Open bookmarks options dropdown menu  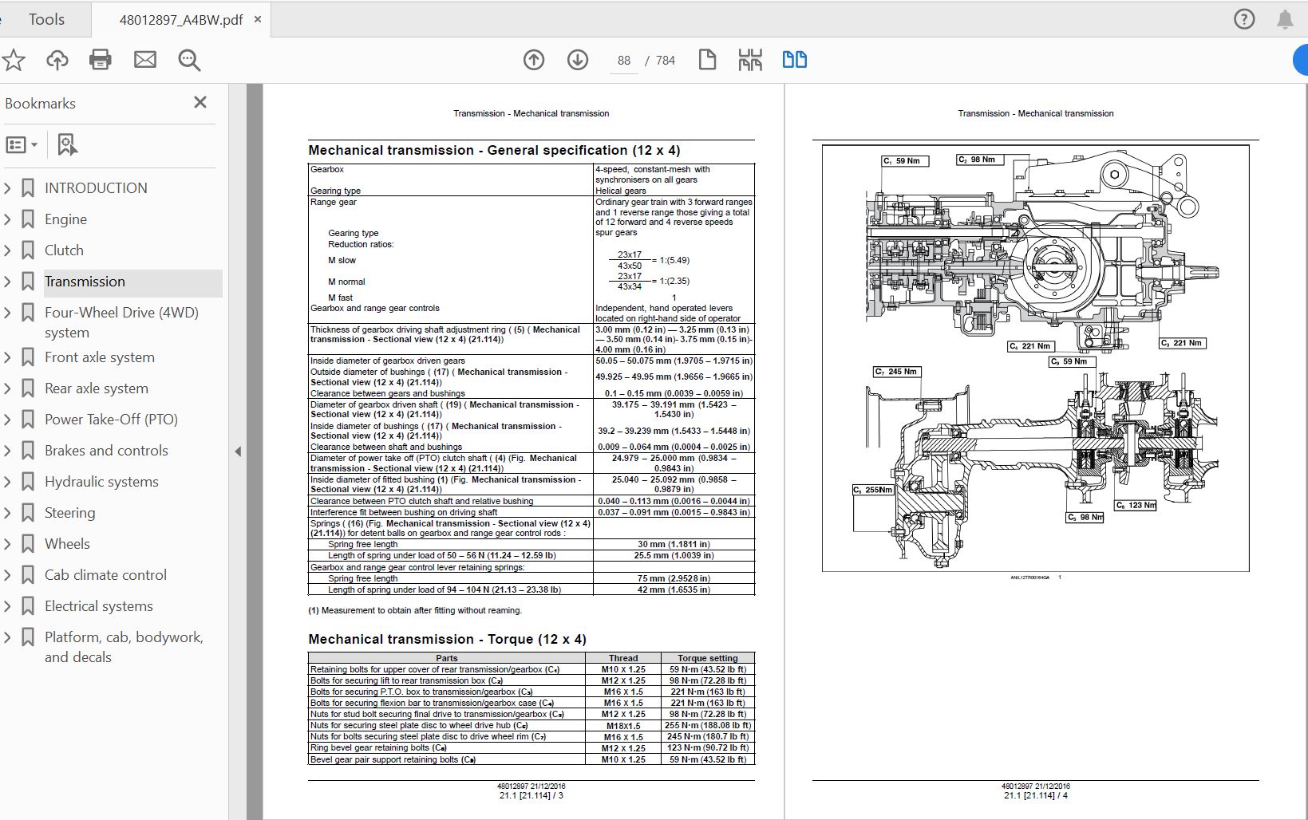click(x=22, y=144)
